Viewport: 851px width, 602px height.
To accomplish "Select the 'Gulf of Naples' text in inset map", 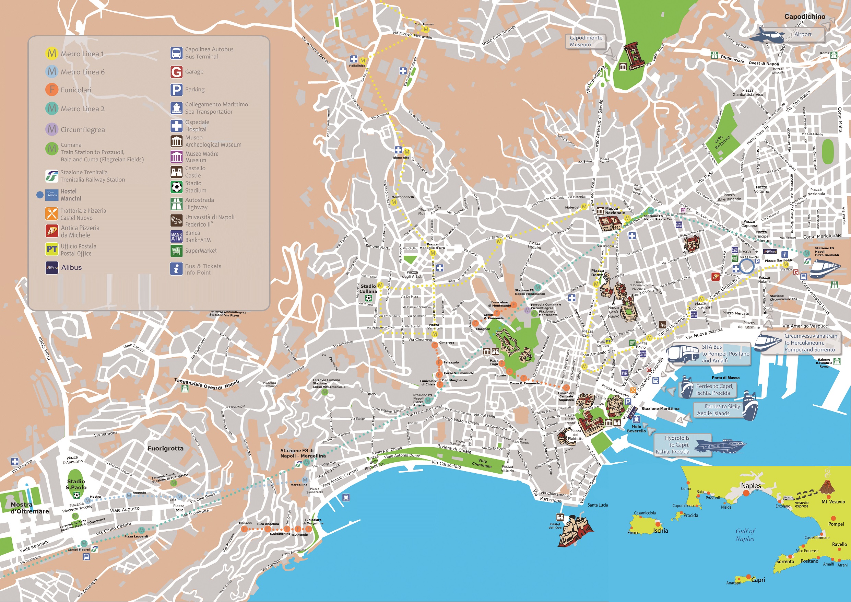I will click(745, 535).
